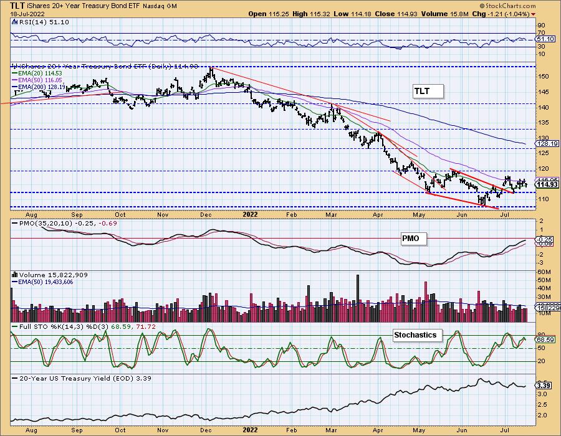
Task: Click the -0.25 PMO value tag on axis
Action: (544, 239)
